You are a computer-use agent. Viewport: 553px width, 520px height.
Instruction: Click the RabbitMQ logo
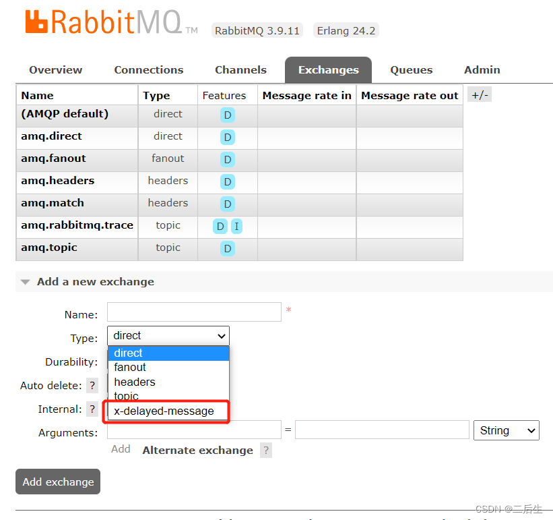point(111,22)
